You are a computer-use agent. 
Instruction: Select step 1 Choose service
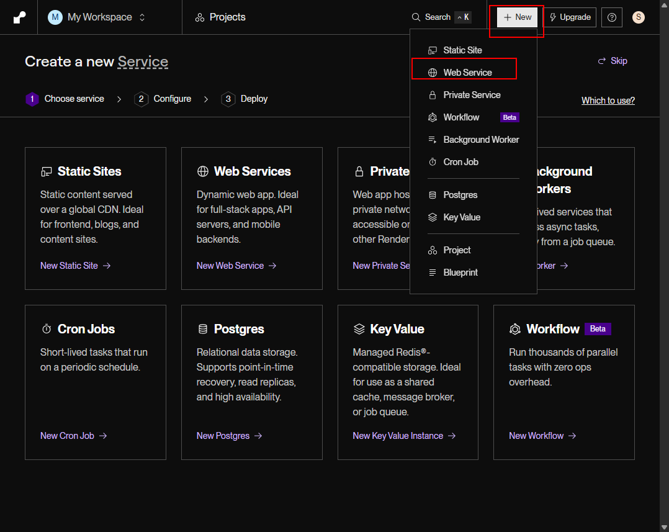(x=65, y=99)
